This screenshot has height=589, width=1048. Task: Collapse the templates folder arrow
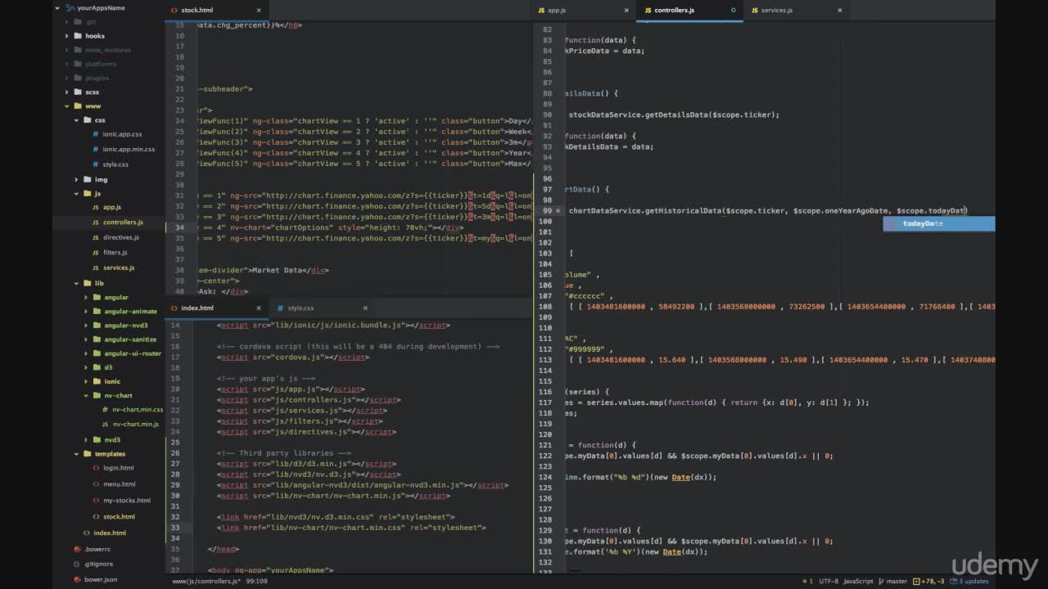77,453
